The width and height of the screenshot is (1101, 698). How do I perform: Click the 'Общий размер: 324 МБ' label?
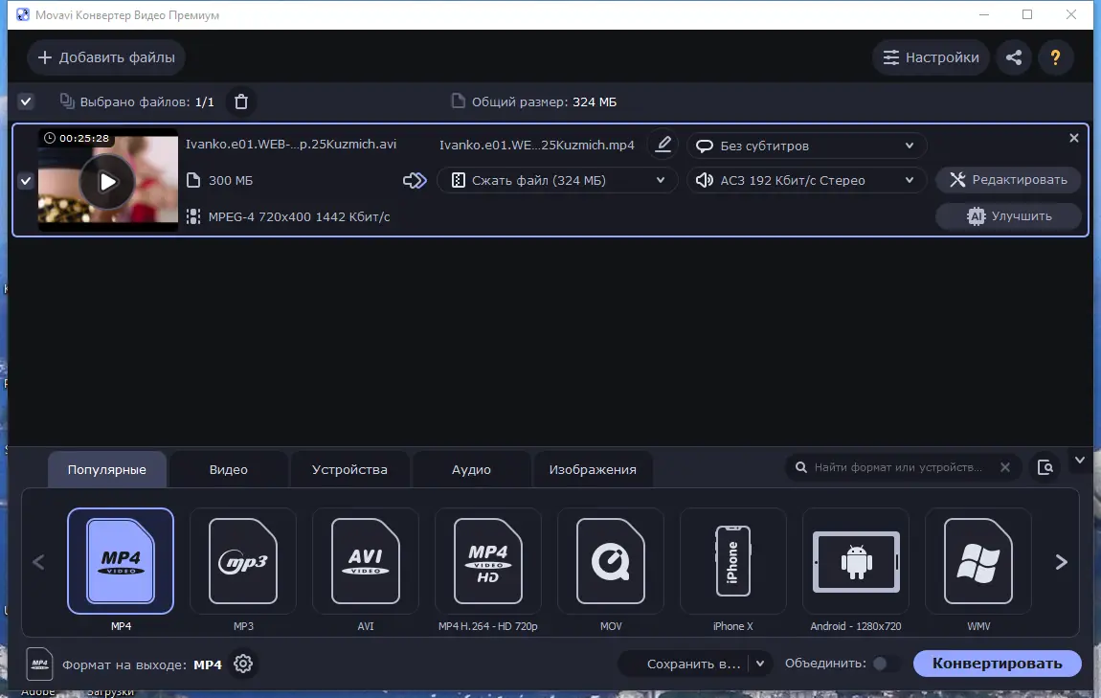[544, 101]
